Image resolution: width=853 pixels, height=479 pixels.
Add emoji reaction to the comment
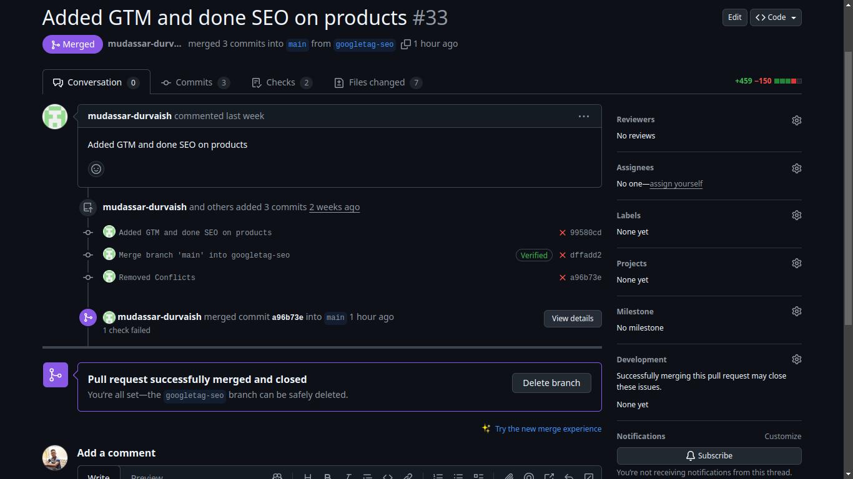pos(96,169)
